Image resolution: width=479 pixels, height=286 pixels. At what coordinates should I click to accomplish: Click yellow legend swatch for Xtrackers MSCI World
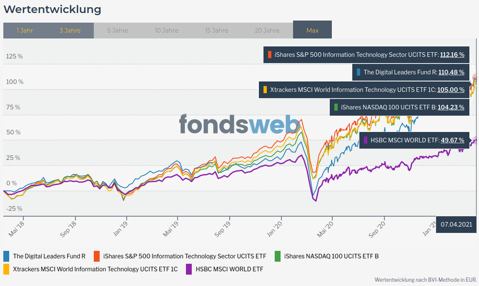pyautogui.click(x=7, y=269)
